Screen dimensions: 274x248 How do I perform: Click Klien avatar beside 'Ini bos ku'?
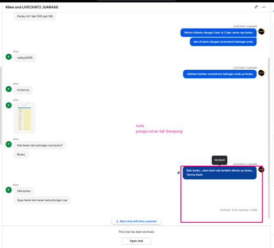pyautogui.click(x=9, y=89)
